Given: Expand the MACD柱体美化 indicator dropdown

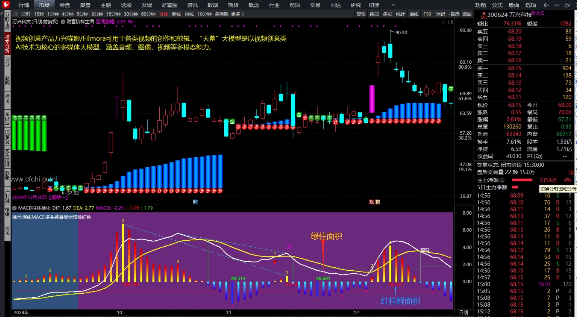Looking at the screenshot, I should tap(14, 208).
